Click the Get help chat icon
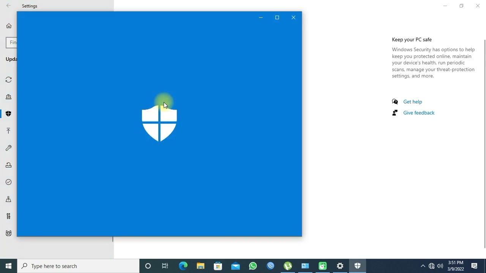The image size is (486, 273). coord(395,102)
